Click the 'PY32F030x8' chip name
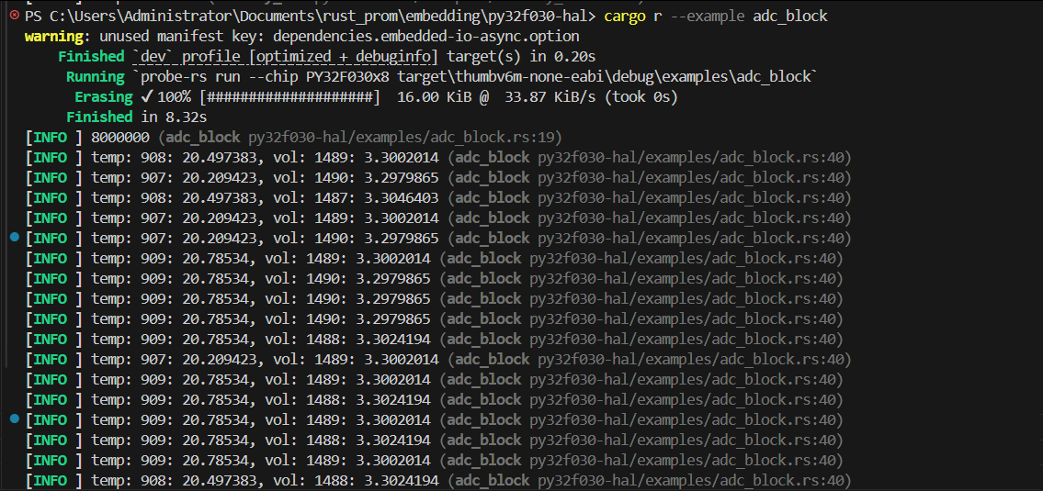This screenshot has width=1043, height=491. [x=347, y=77]
